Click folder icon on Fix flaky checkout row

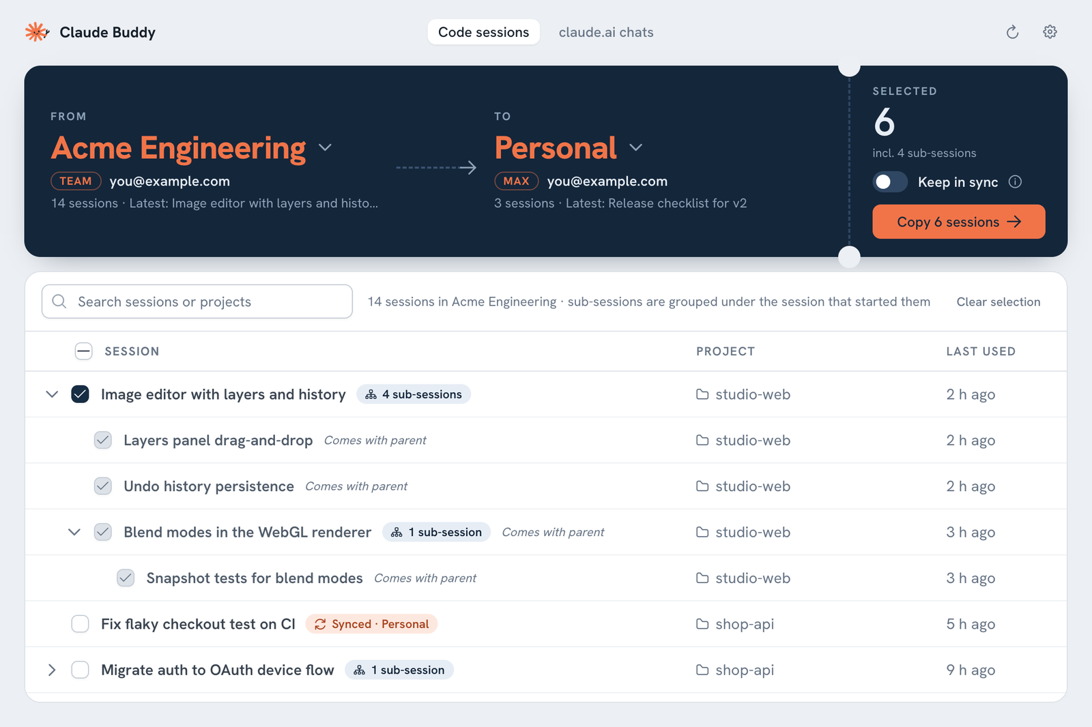(702, 624)
